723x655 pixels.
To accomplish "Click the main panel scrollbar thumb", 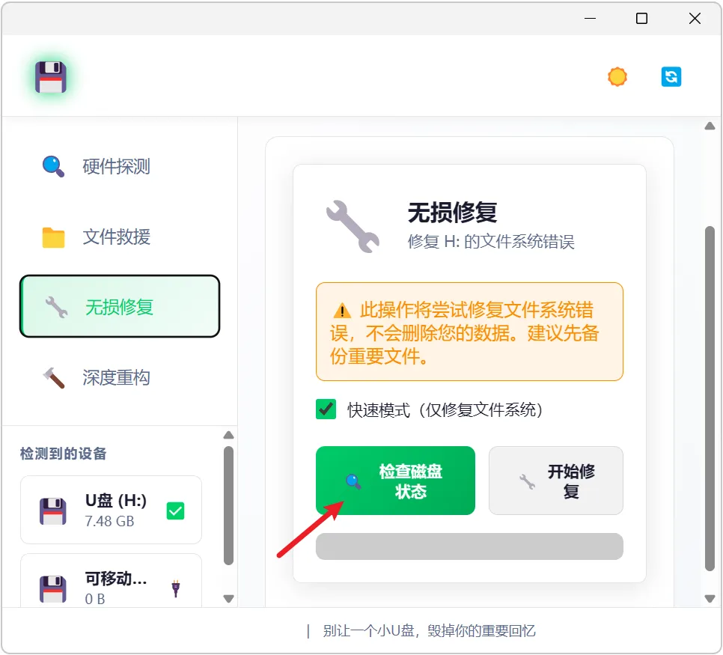I will pyautogui.click(x=710, y=398).
